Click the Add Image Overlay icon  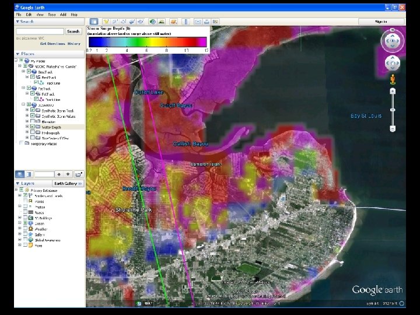(x=132, y=22)
